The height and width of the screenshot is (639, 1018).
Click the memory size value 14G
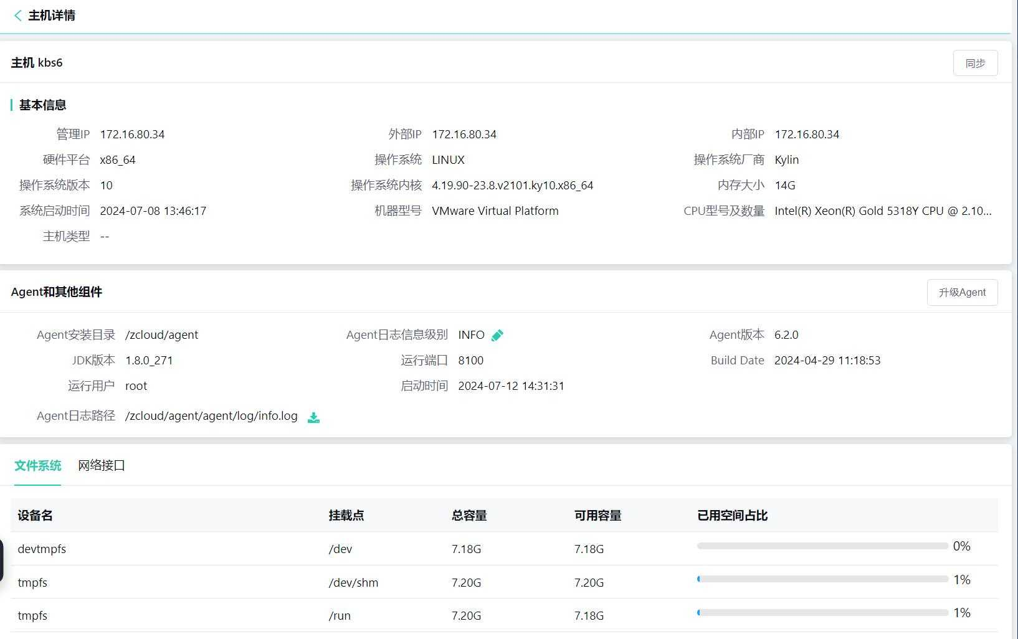[x=785, y=186]
